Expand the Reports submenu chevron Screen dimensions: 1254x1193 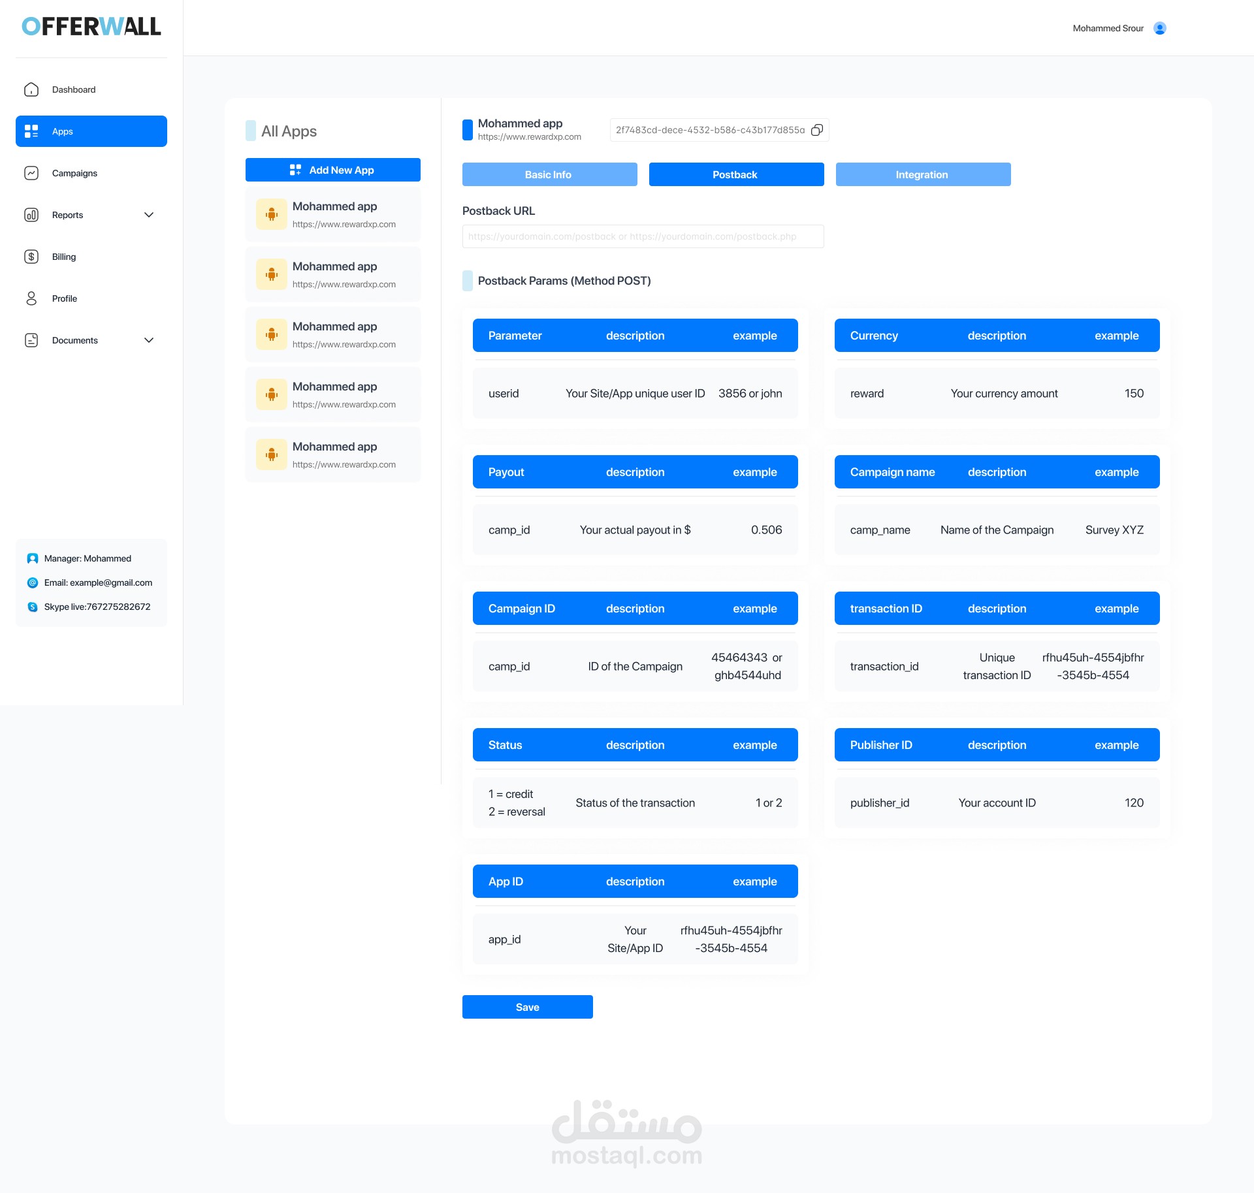click(149, 215)
